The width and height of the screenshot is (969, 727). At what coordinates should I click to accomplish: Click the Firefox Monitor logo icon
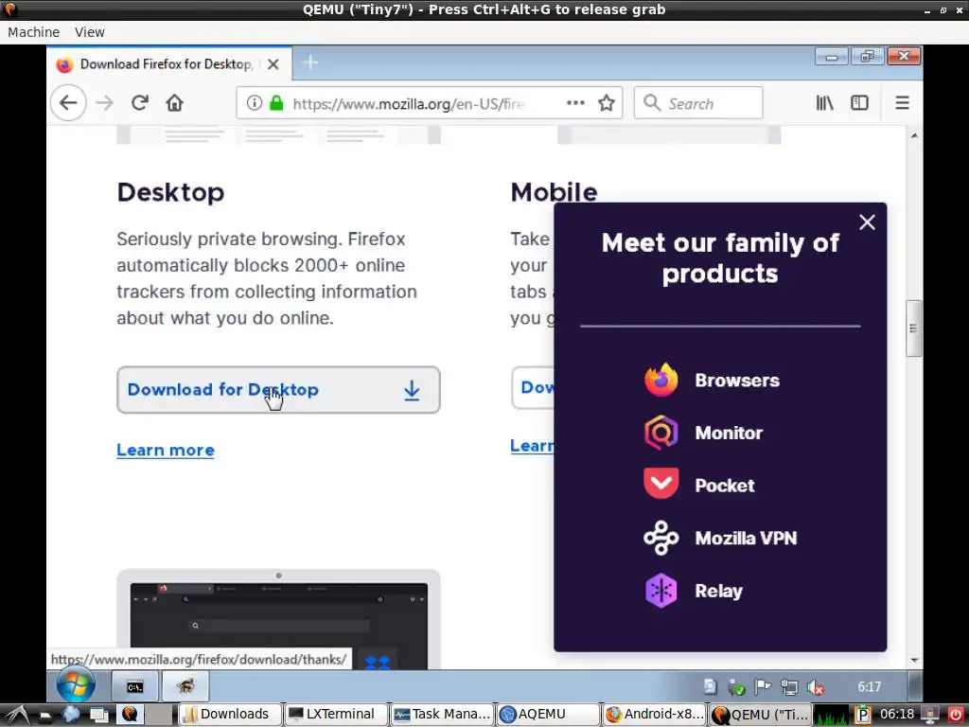661,432
